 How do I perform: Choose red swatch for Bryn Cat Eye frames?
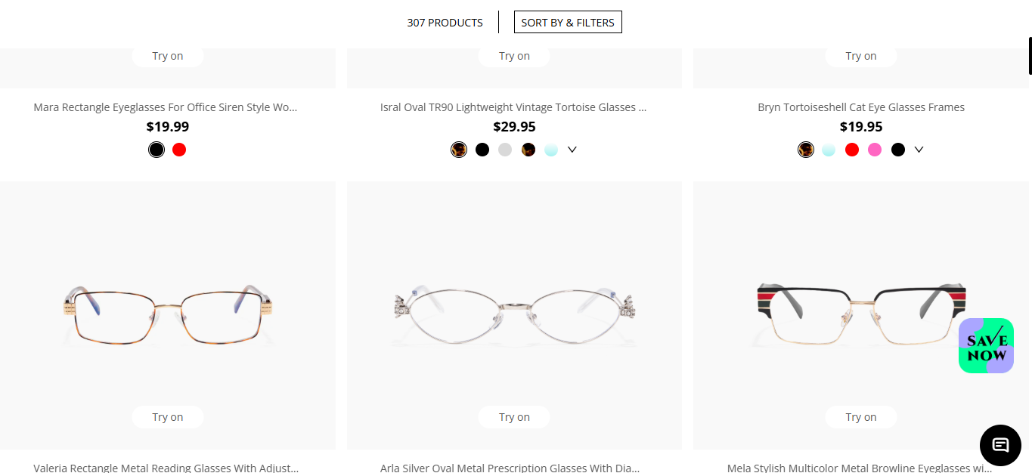pos(852,150)
